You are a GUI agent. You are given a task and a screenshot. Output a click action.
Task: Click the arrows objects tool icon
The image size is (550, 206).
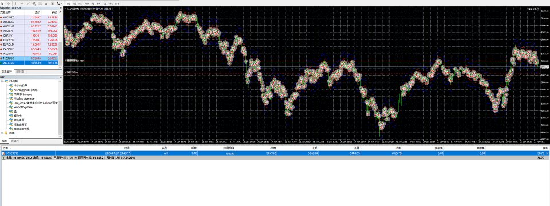tap(58, 3)
